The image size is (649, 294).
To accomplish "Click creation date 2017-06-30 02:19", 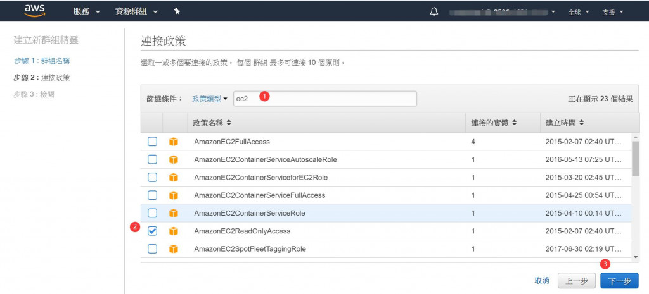I will (x=584, y=249).
